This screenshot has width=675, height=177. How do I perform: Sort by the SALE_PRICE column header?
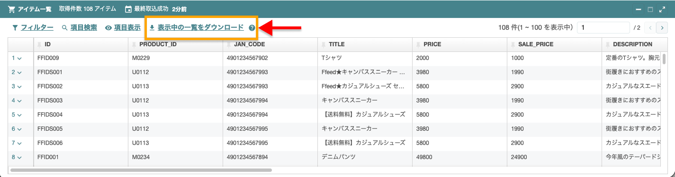(x=554, y=44)
